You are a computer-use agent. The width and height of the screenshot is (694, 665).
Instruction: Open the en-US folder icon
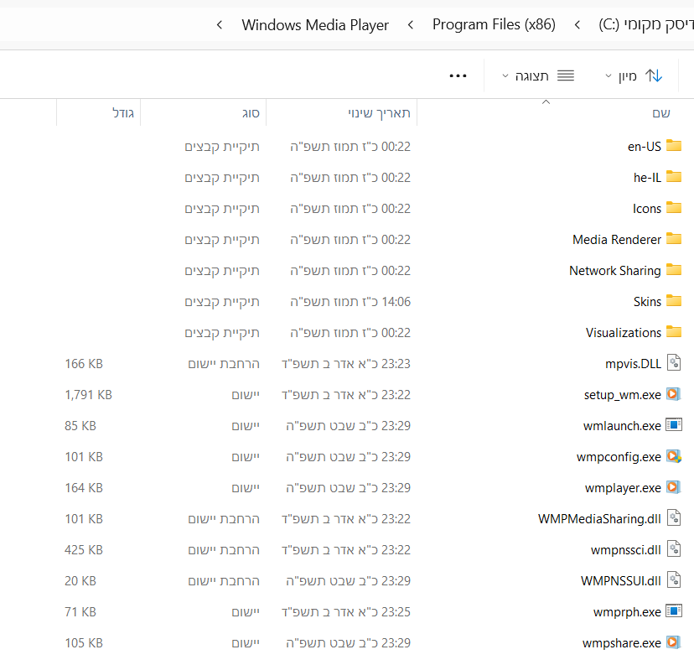674,146
